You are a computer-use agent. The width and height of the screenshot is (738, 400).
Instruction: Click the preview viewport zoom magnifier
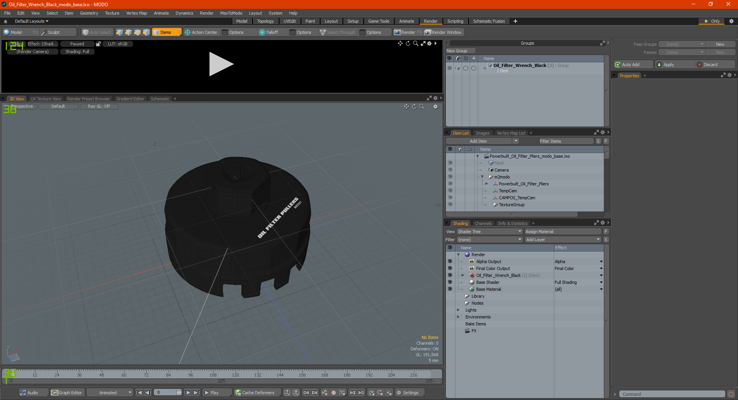pyautogui.click(x=416, y=43)
